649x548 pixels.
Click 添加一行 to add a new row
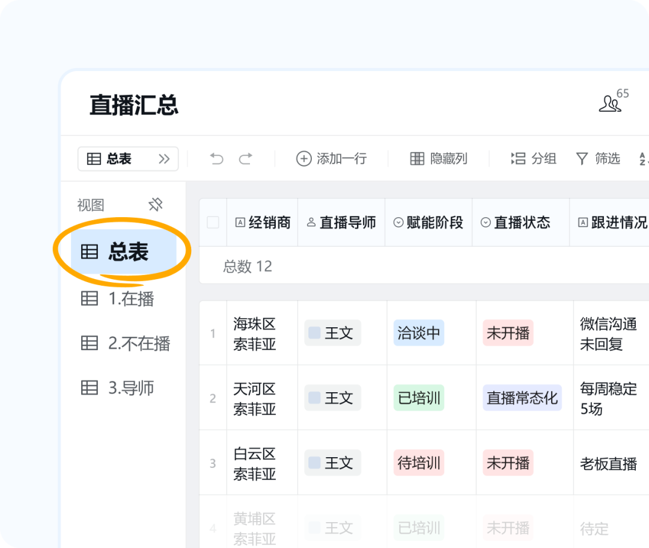pos(331,159)
